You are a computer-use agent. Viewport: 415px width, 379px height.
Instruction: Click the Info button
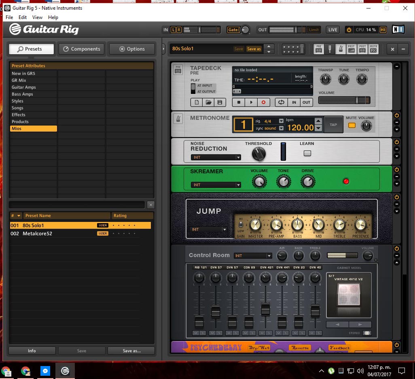point(32,351)
